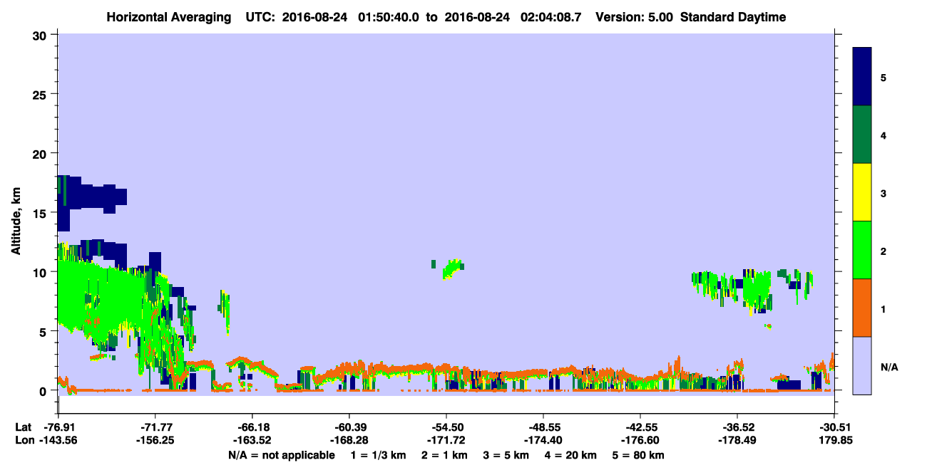Click longitude value -176.60
Image resolution: width=927 pixels, height=475 pixels.
640,441
